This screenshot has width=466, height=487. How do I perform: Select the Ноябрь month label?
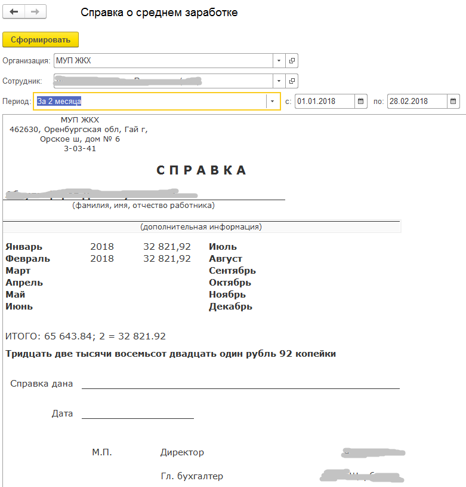[227, 295]
